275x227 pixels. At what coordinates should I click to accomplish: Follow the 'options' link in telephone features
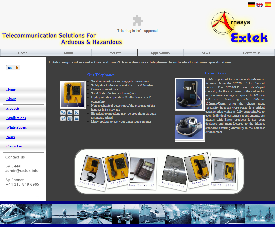coord(104,122)
